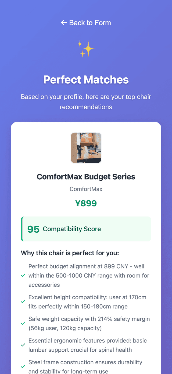Click the budget alignment reason text
The height and width of the screenshot is (374, 172).
pyautogui.click(x=89, y=276)
